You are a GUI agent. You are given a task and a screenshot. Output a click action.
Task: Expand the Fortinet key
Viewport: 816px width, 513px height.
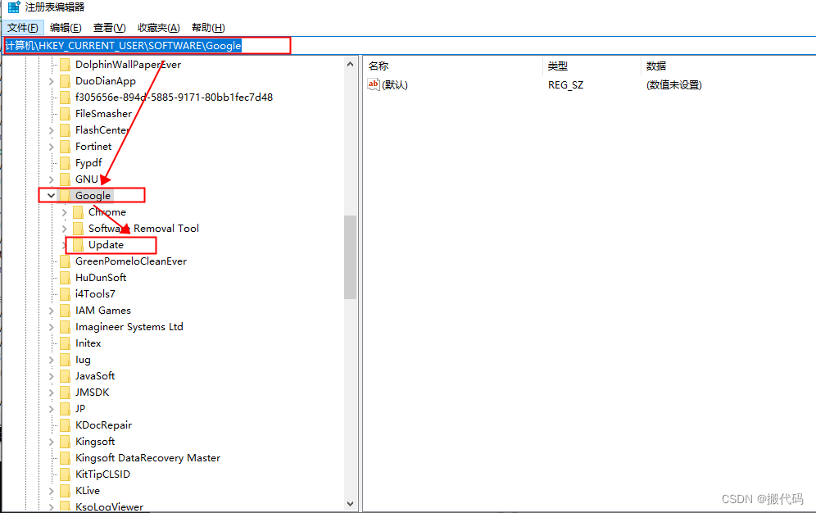click(51, 147)
